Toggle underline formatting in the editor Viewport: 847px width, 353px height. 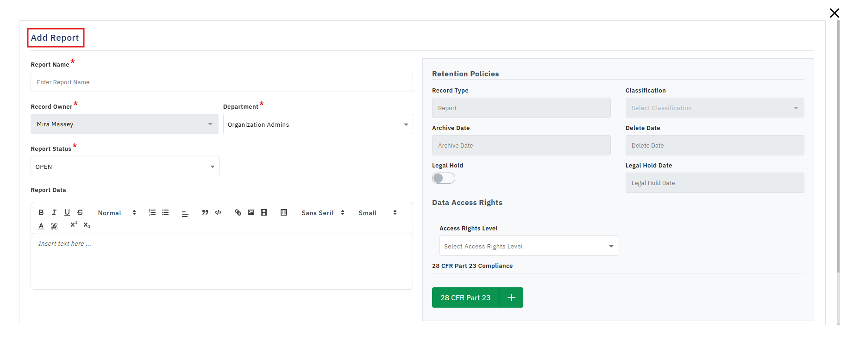(x=67, y=212)
